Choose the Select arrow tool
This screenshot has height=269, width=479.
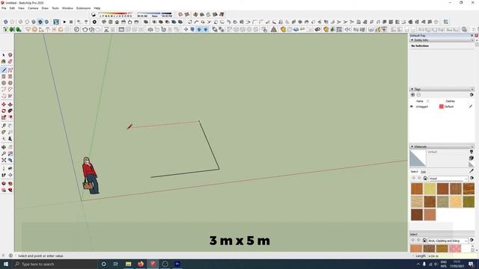pyautogui.click(x=4, y=55)
